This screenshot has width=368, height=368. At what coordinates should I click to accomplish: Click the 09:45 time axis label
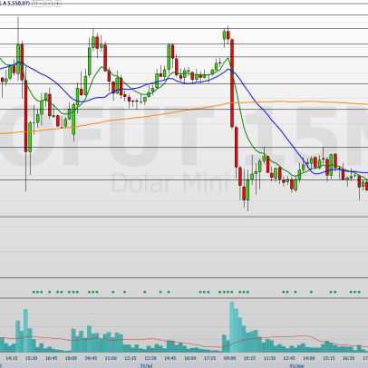click(91, 358)
